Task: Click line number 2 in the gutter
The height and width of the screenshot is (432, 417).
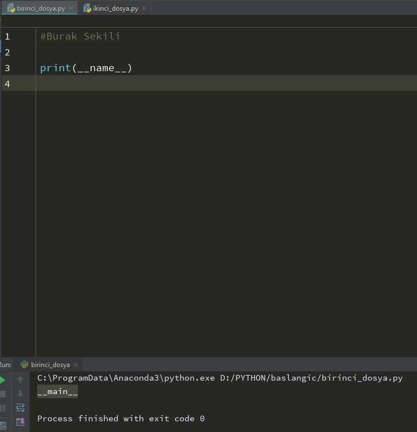Action: pos(7,53)
